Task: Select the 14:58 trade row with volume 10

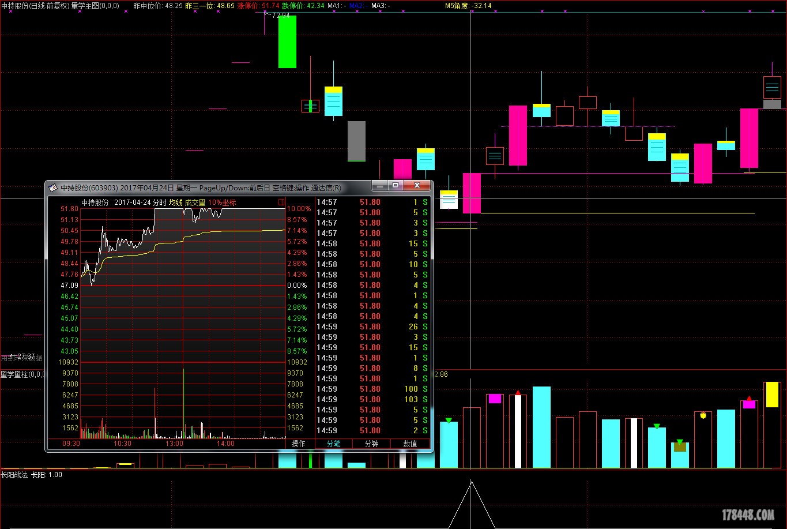Action: (372, 264)
